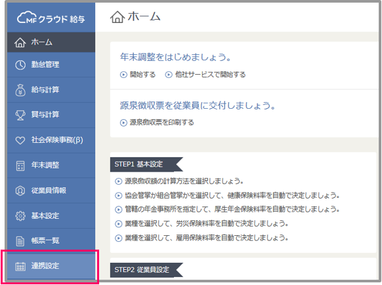
Task: Open 勤怠管理 via its clock icon
Action: coord(20,65)
